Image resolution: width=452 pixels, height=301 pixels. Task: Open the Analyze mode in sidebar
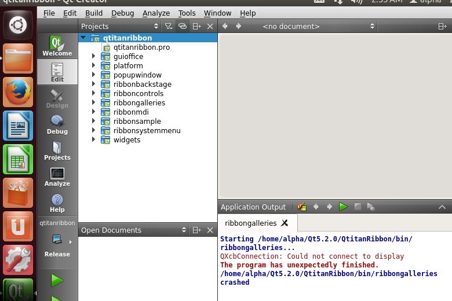click(x=57, y=177)
